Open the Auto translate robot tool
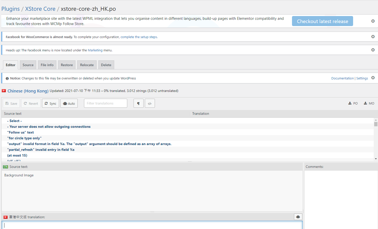 tap(69, 103)
